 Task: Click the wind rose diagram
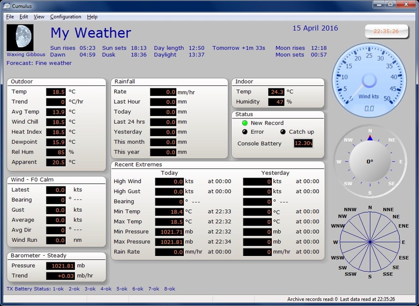pos(370,242)
